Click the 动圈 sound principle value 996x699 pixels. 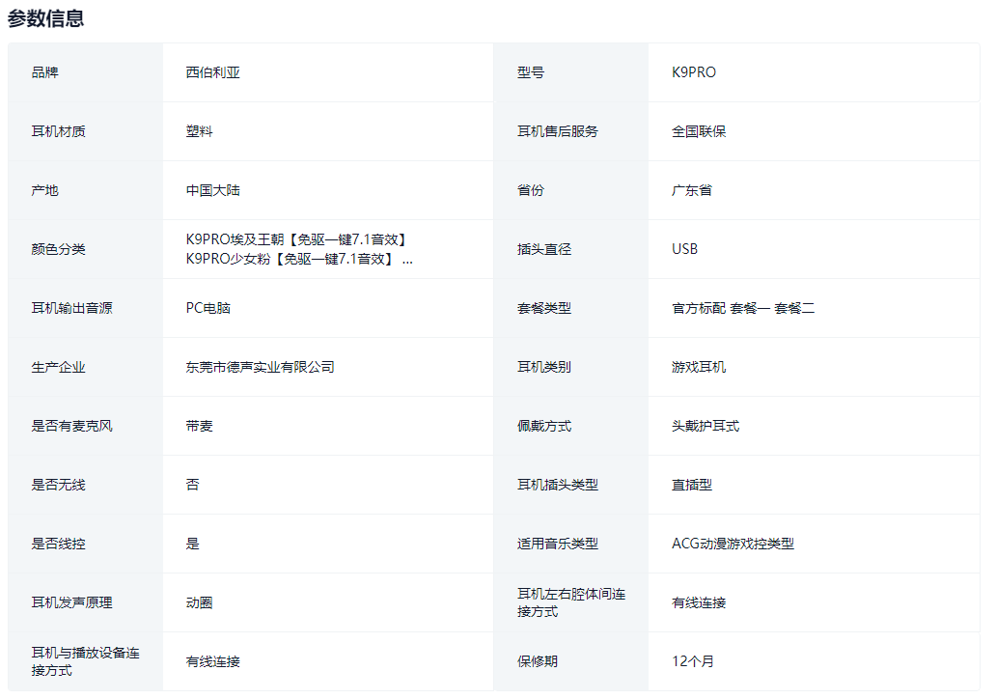point(199,602)
